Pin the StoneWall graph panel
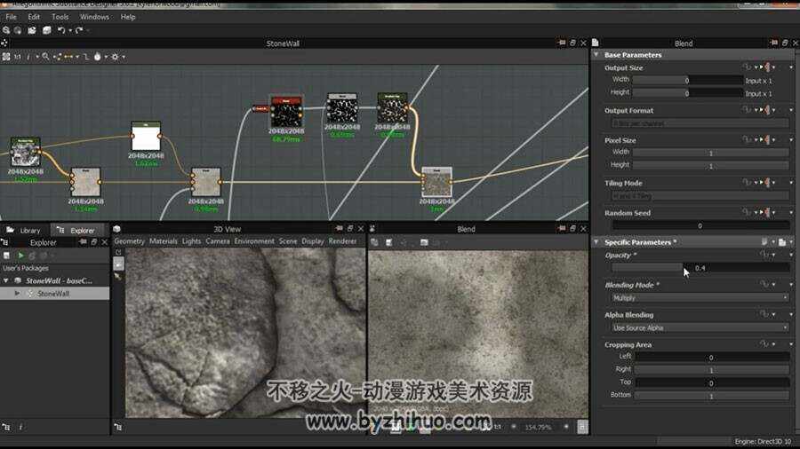 coord(562,43)
